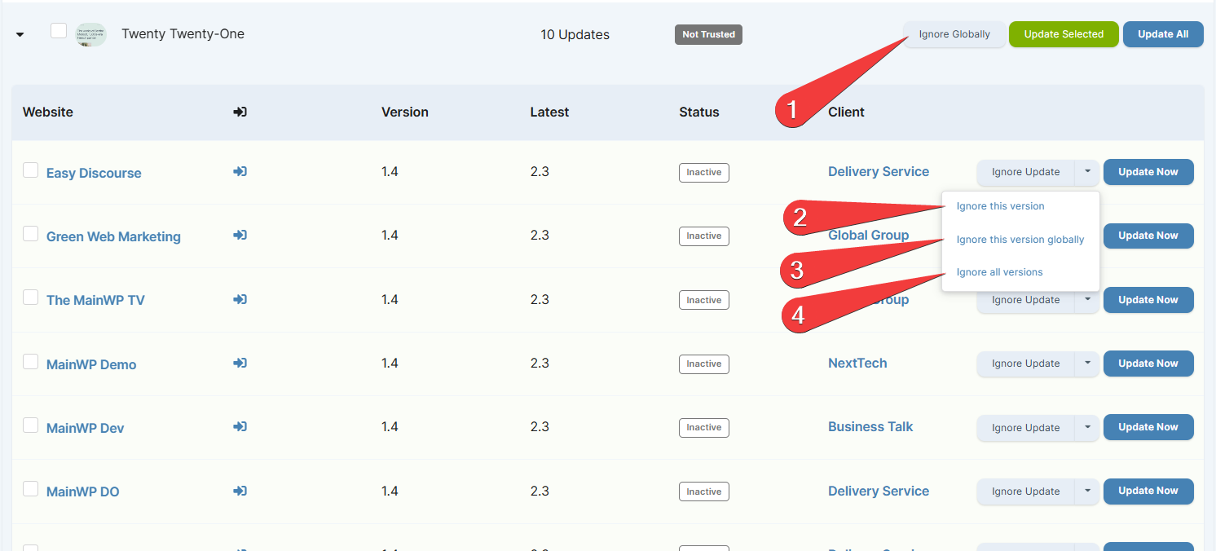Screen dimensions: 1216x551
Task: Click the admin login icon beside MainWP Dev
Action: coord(239,426)
